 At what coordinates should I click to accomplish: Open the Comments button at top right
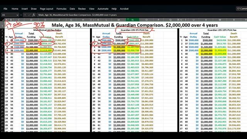pyautogui.click(x=242, y=8)
